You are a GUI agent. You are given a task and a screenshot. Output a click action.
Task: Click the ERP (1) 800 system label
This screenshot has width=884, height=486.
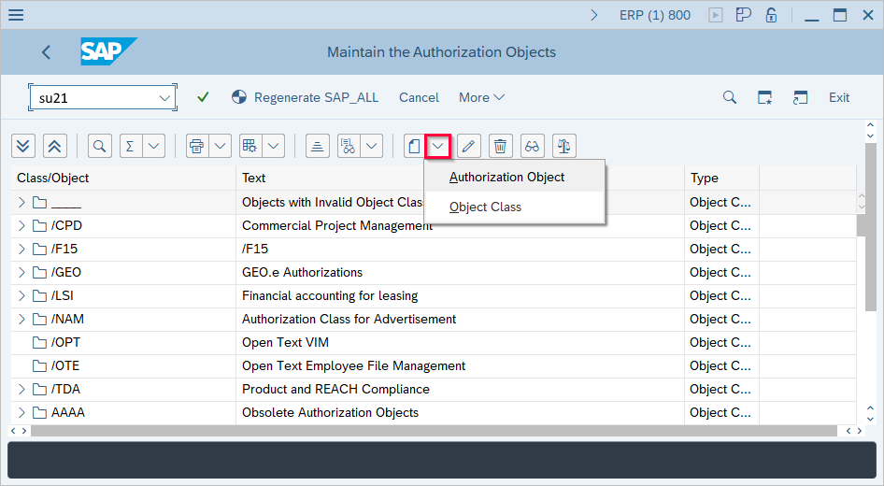[654, 15]
